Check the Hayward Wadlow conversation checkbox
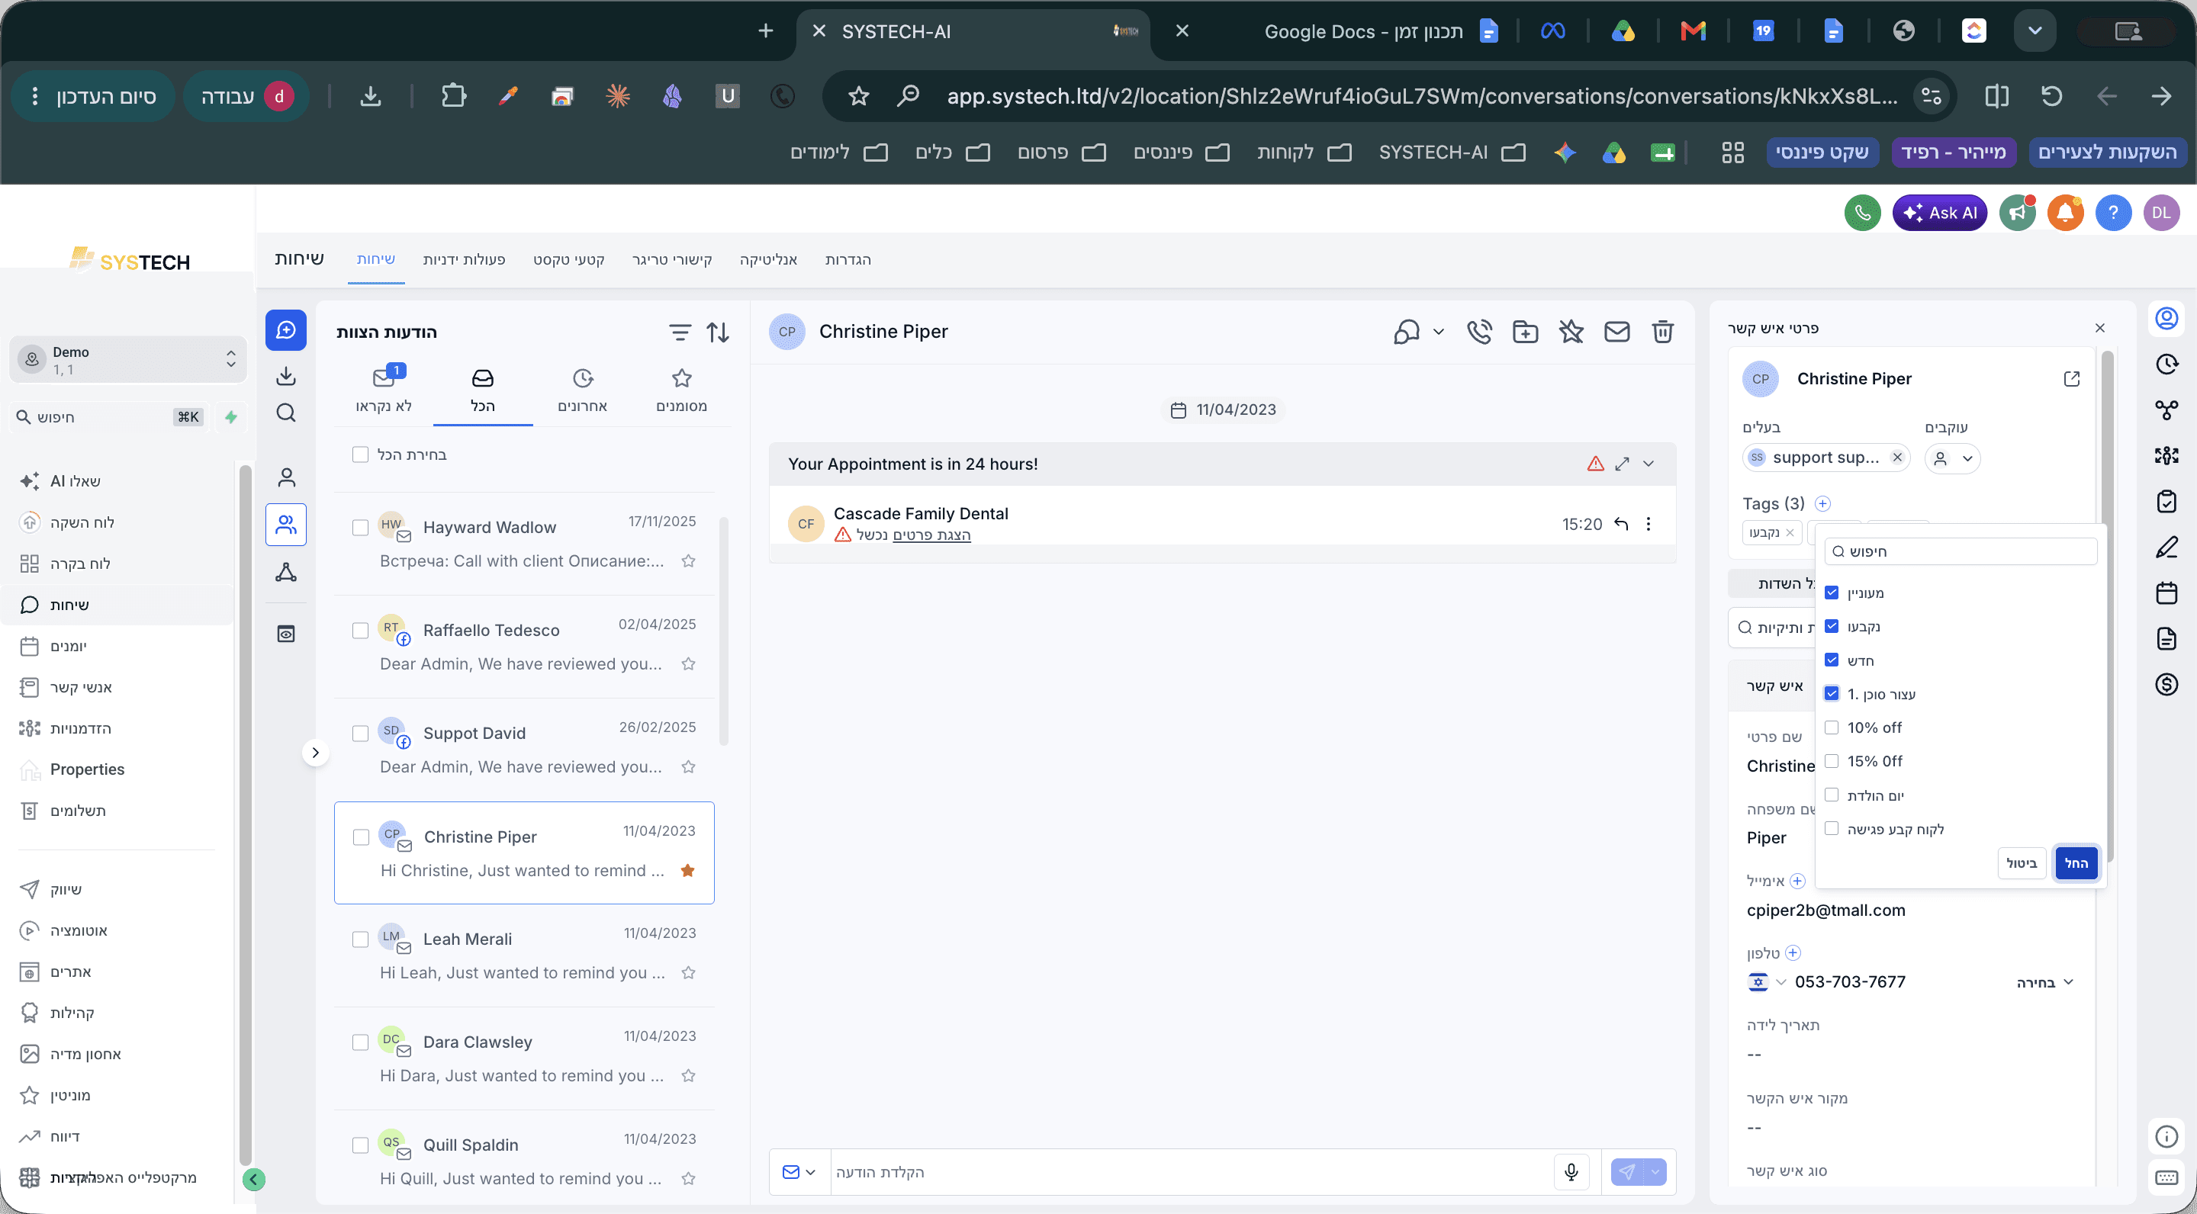Screen dimensions: 2197x1214 [360, 528]
